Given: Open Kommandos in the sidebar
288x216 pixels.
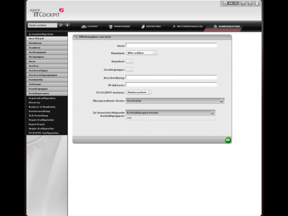Looking at the screenshot, I should [x=47, y=80].
